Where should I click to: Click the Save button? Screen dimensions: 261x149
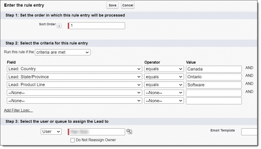coord(112,5)
